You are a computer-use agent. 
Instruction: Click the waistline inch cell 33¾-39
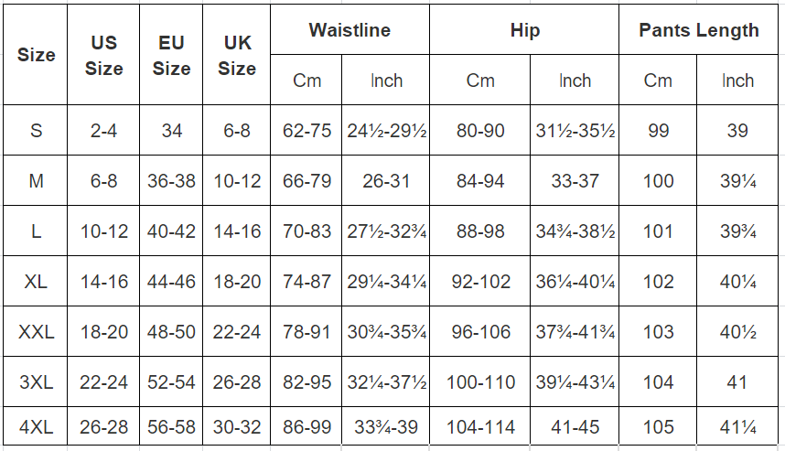386,426
